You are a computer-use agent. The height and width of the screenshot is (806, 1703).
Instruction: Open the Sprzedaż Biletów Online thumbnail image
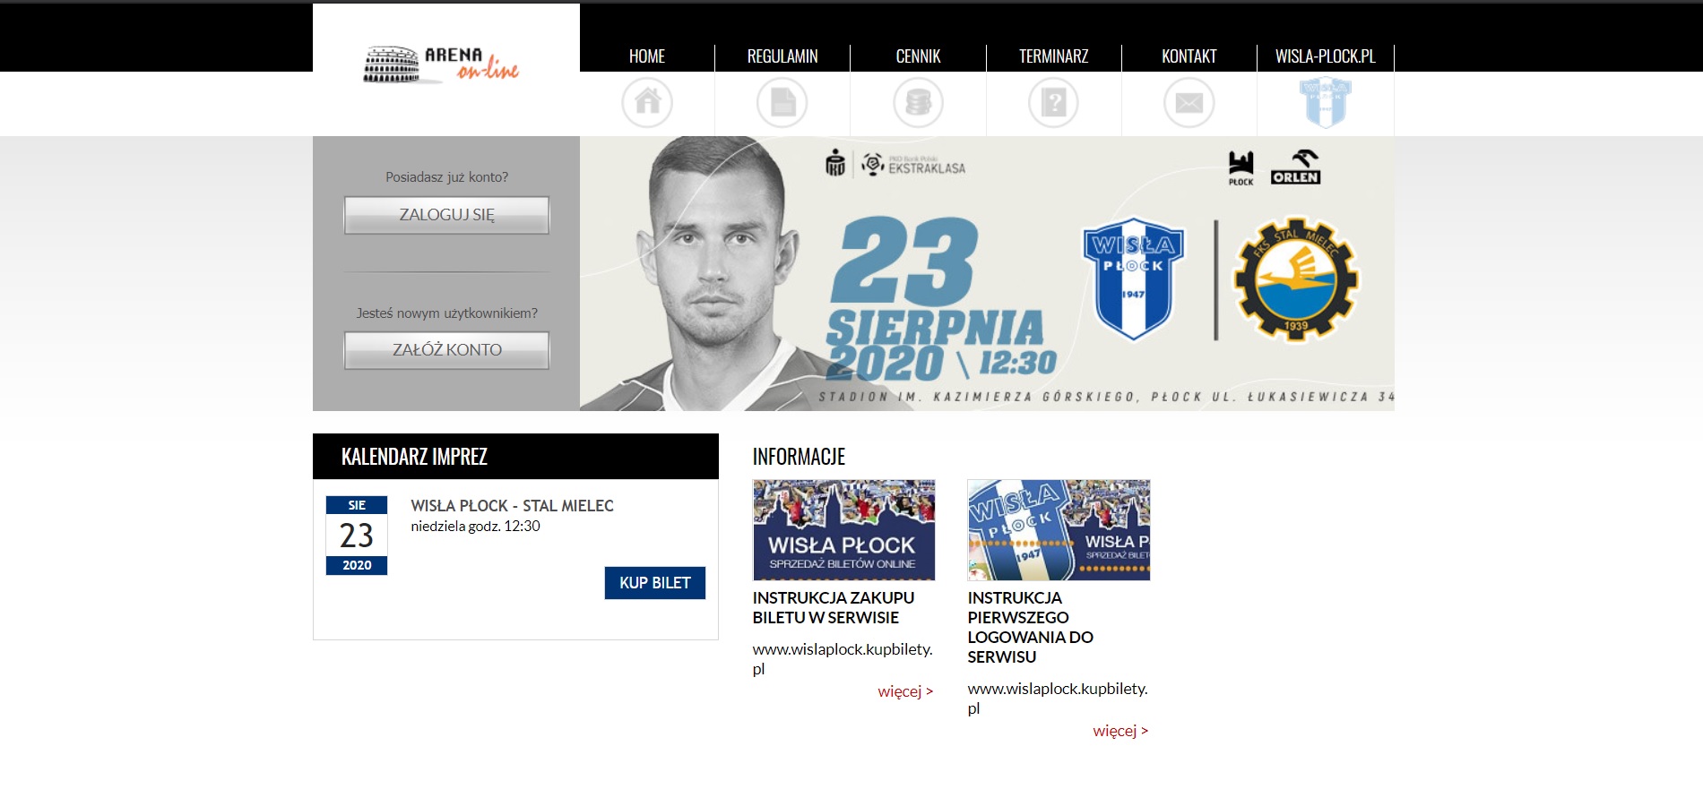pos(843,530)
